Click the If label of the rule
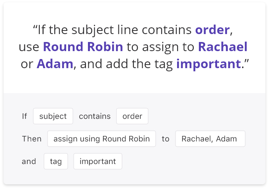269x189 pixels. tap(24, 116)
